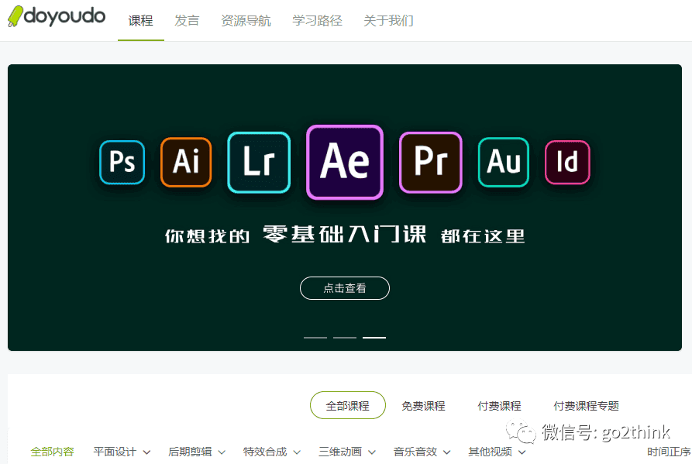692x464 pixels.
Task: Select the Illustrator Ai icon
Action: 186,162
